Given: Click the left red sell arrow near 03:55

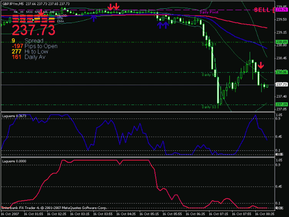Looking at the screenshot, I should tap(110, 7).
